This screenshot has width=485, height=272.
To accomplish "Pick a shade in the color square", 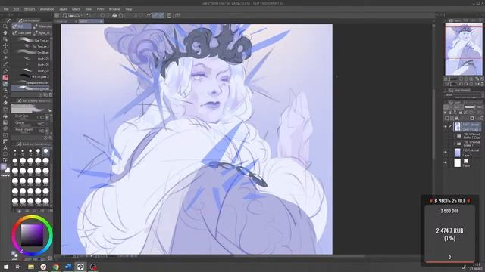I will pyautogui.click(x=32, y=235).
